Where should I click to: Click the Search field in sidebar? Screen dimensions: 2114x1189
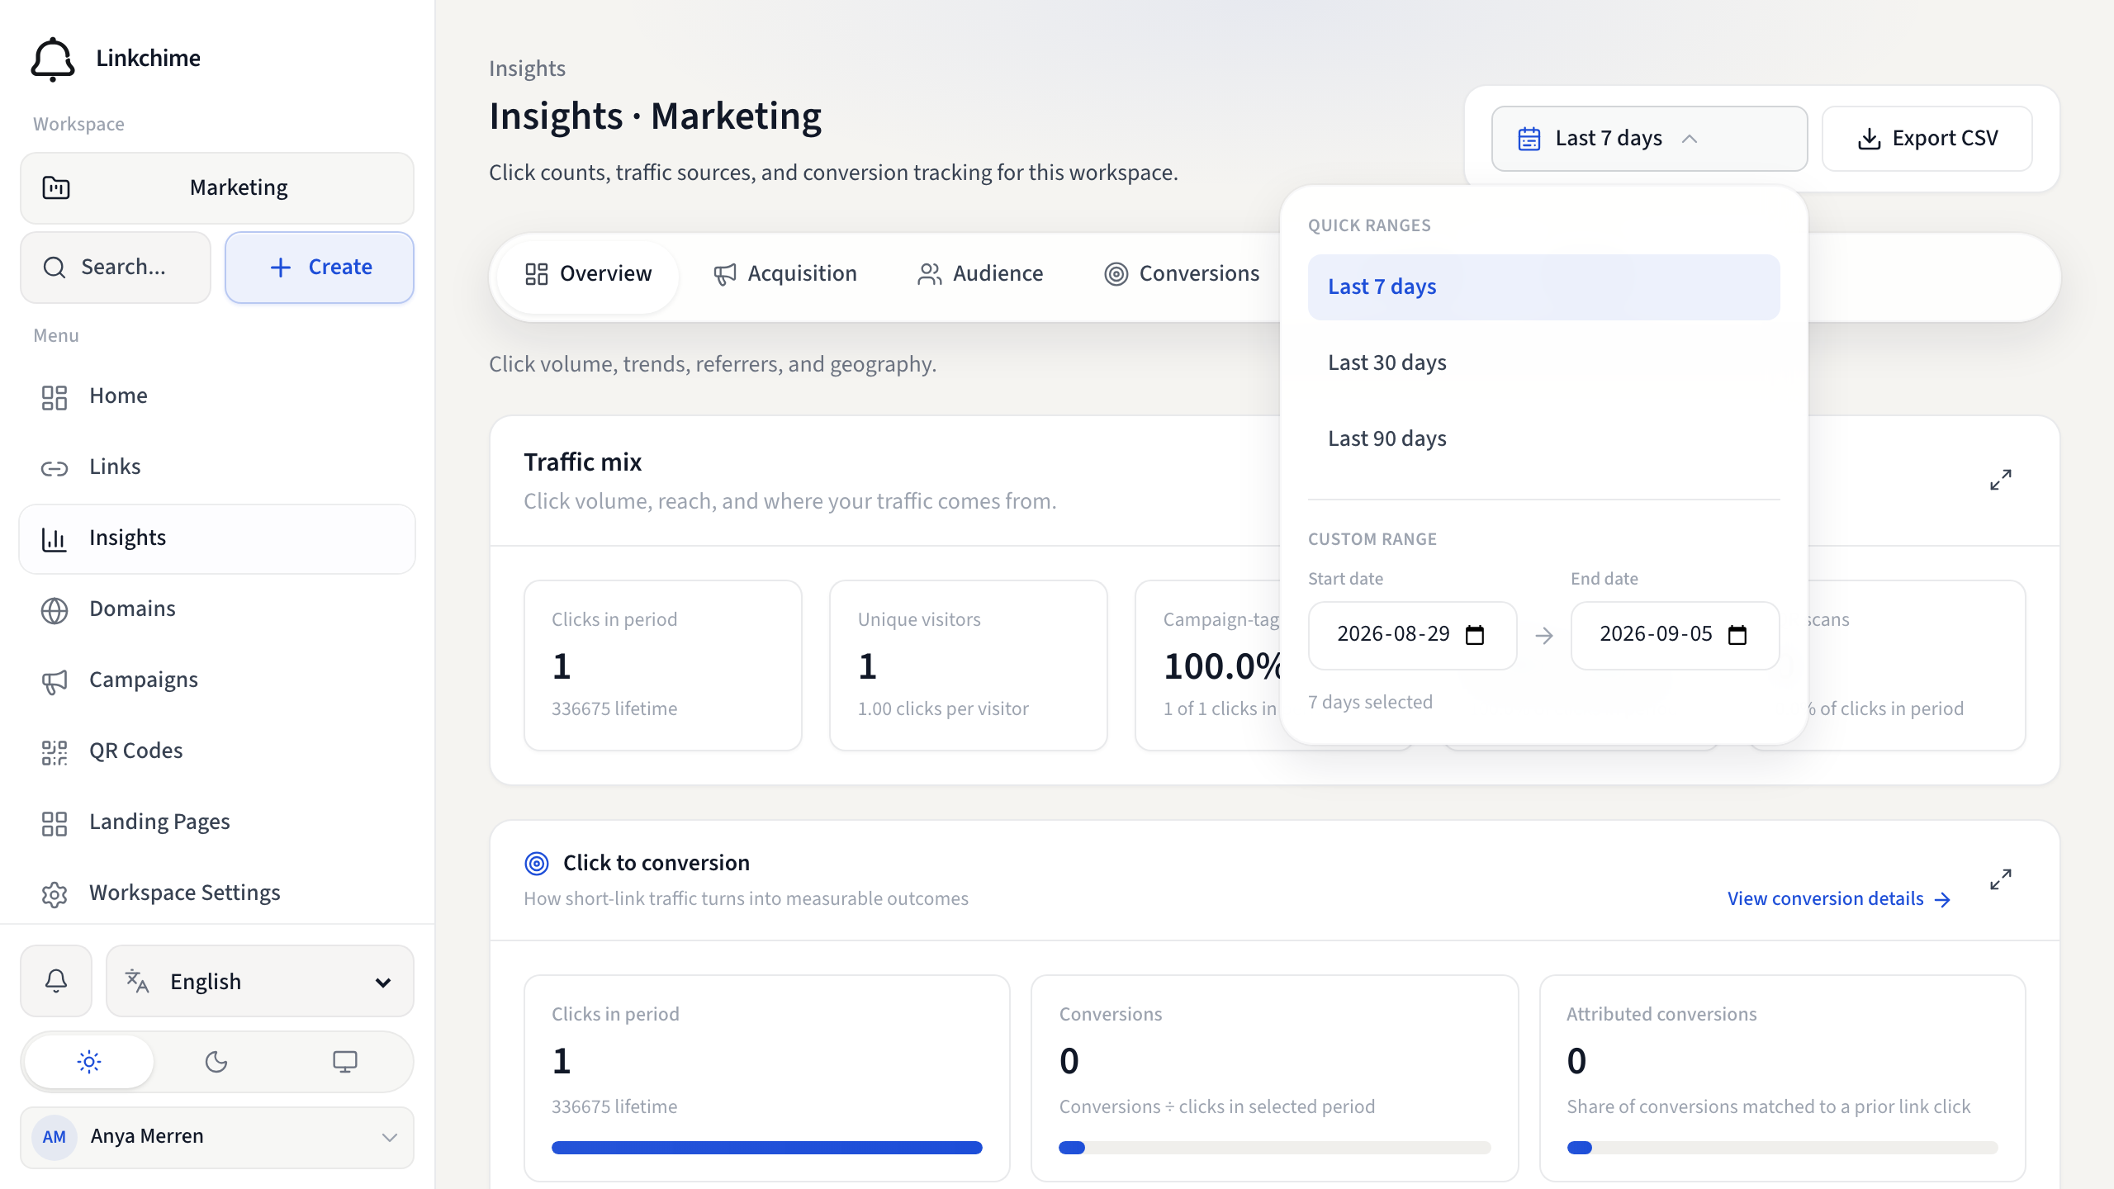click(116, 268)
